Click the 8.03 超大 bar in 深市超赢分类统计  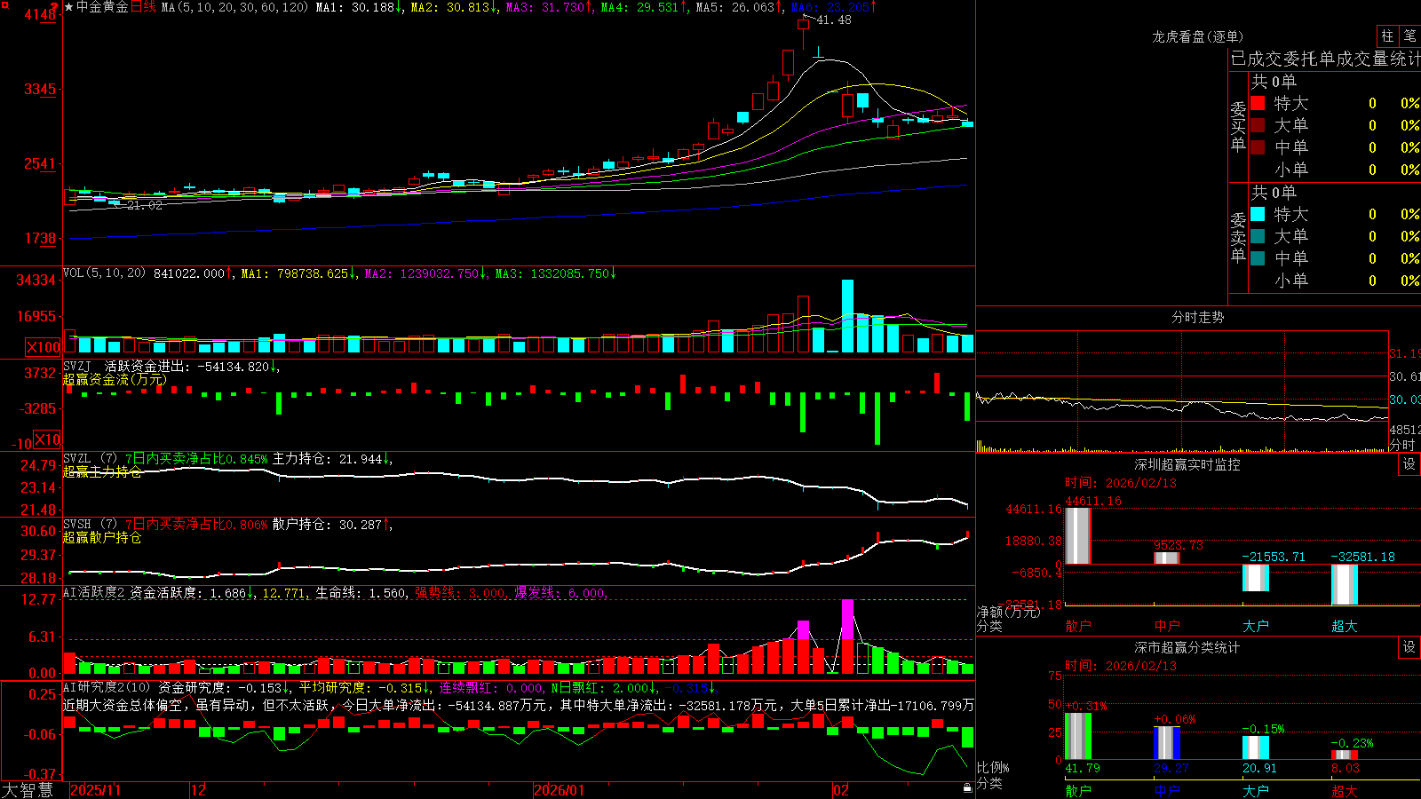click(x=1345, y=755)
